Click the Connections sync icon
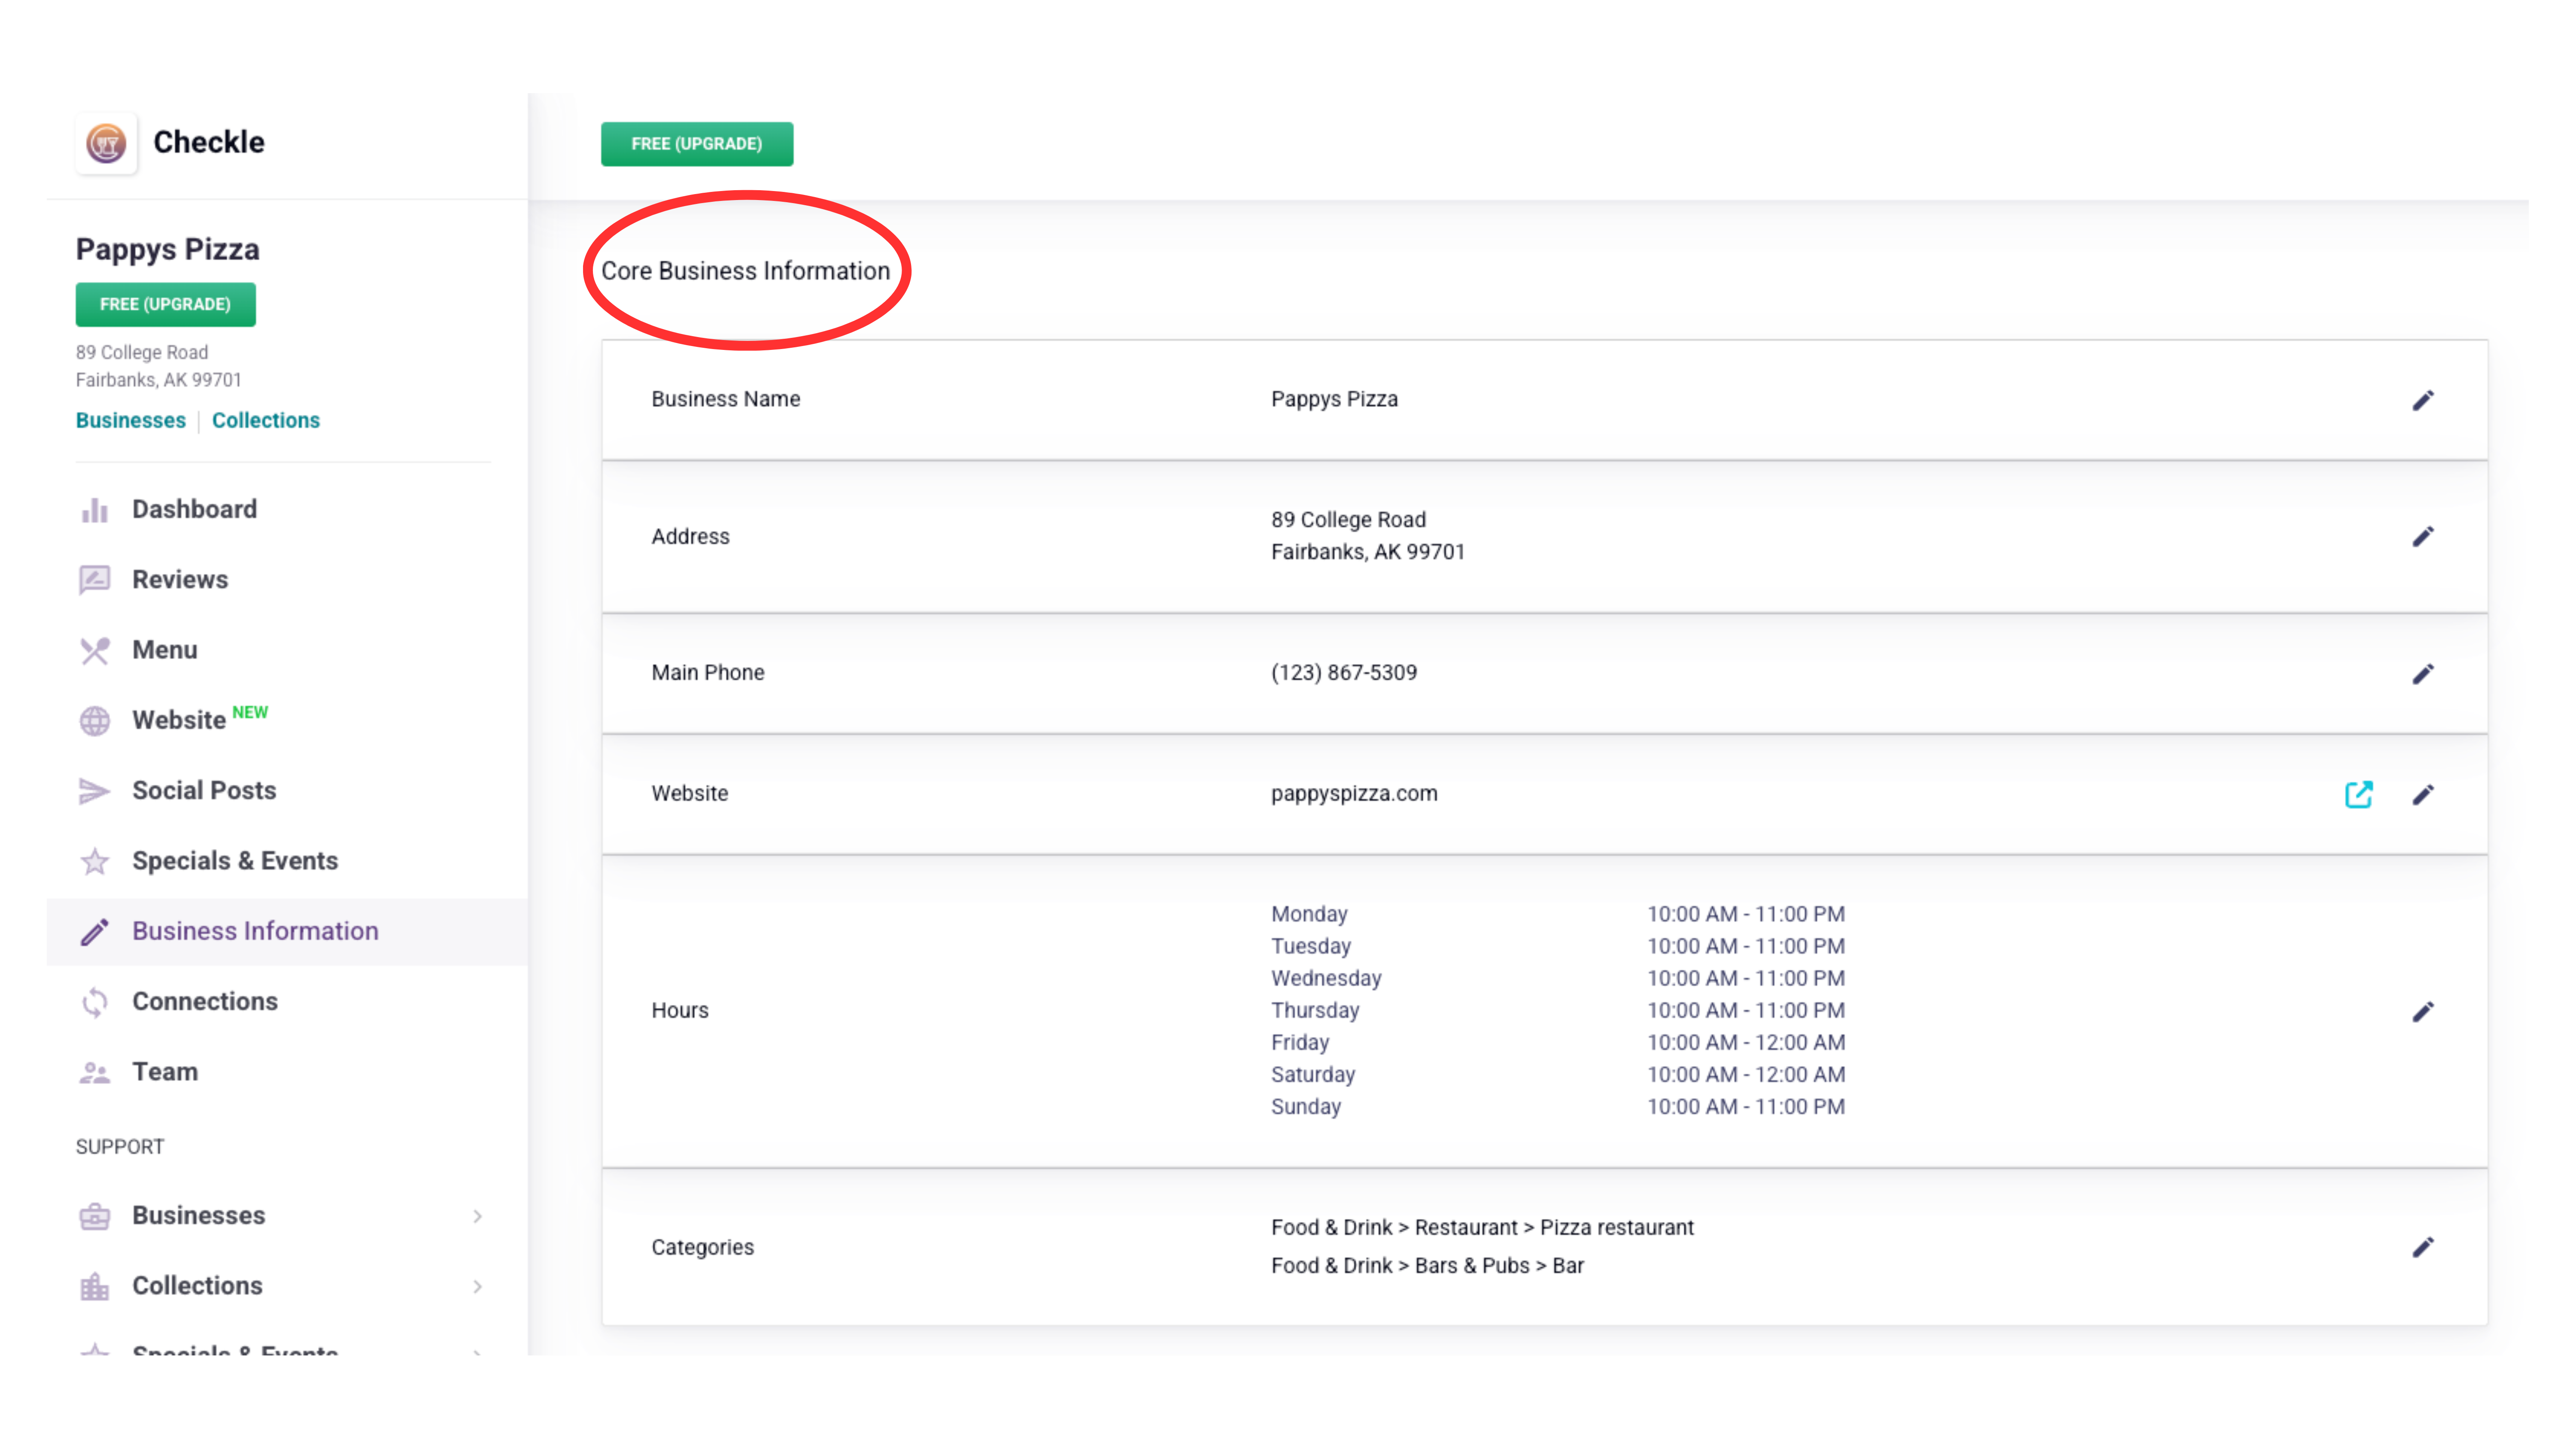 (x=95, y=1002)
